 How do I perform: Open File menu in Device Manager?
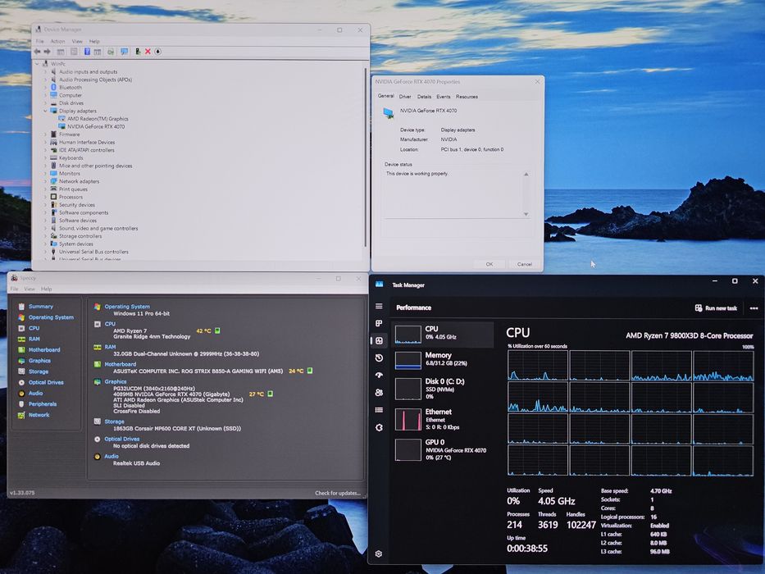pos(39,42)
